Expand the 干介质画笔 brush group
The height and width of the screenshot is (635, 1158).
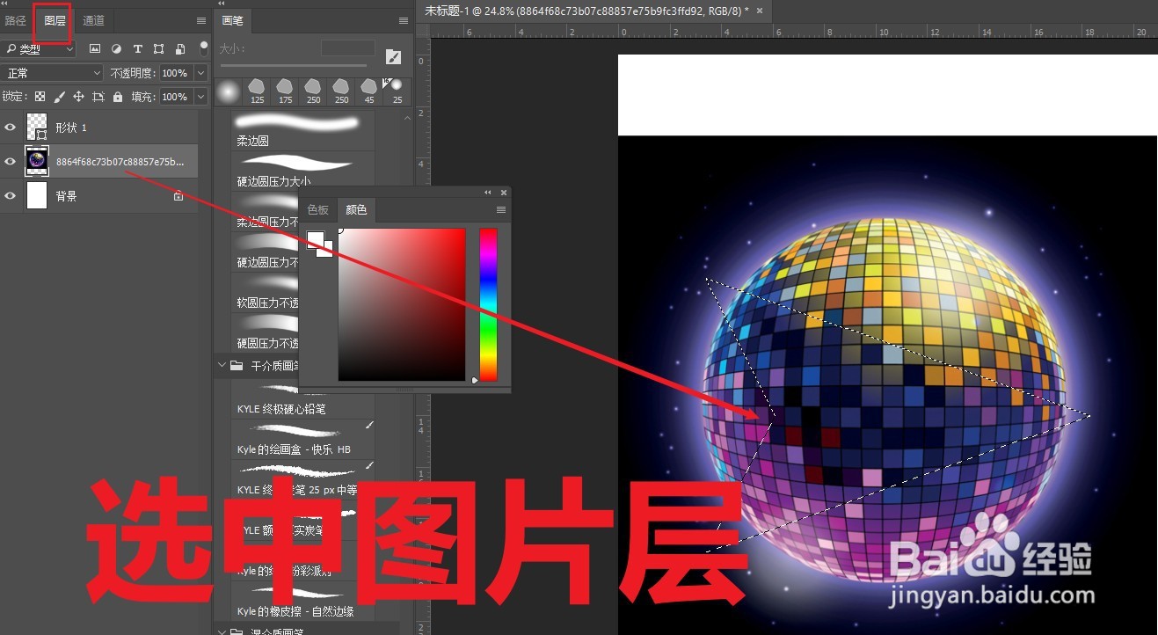coord(221,365)
